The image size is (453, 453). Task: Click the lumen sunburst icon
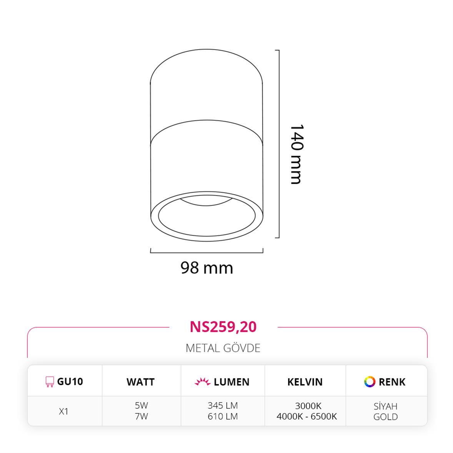pyautogui.click(x=202, y=381)
